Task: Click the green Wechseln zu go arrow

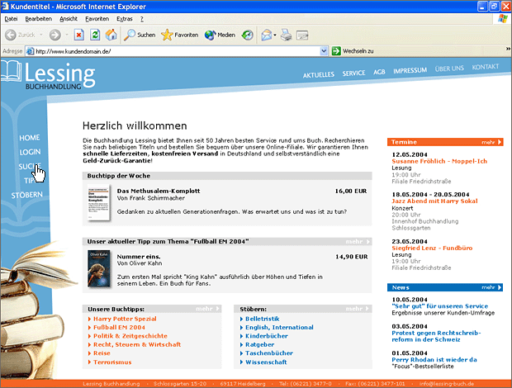Action: pyautogui.click(x=336, y=51)
